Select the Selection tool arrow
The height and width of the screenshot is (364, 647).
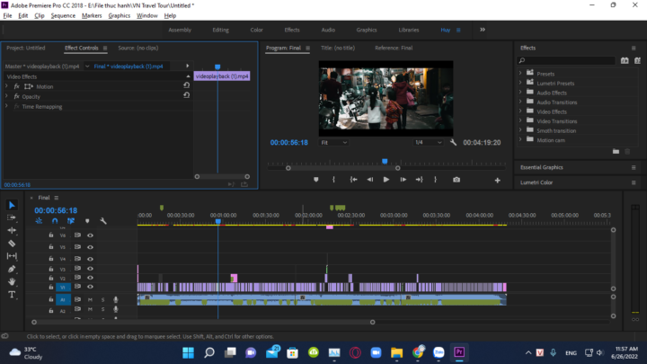12,205
